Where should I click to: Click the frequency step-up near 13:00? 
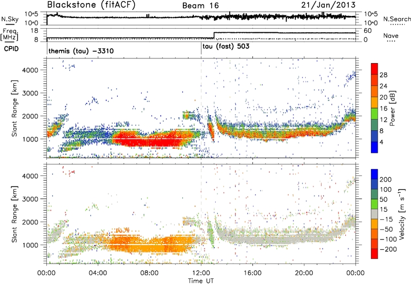pos(214,35)
